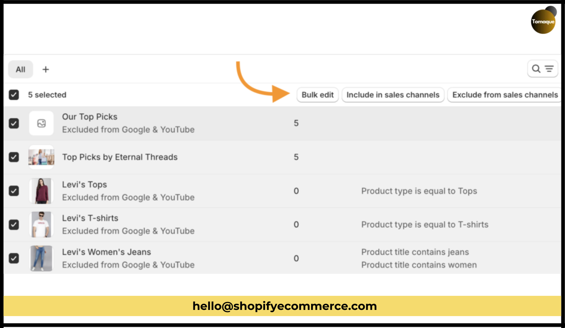
Task: Click Include in sales channels button
Action: coord(393,95)
